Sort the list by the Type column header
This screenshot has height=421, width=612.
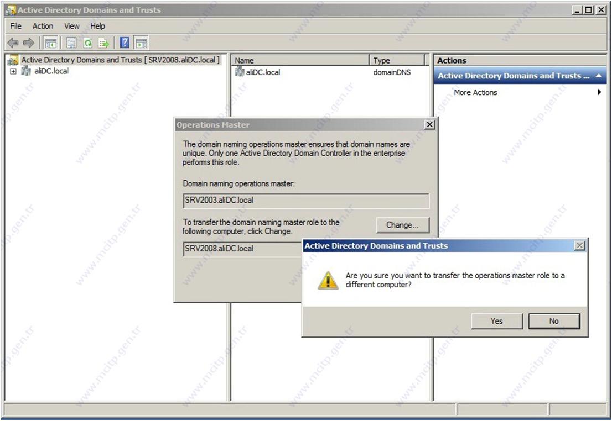(x=397, y=60)
